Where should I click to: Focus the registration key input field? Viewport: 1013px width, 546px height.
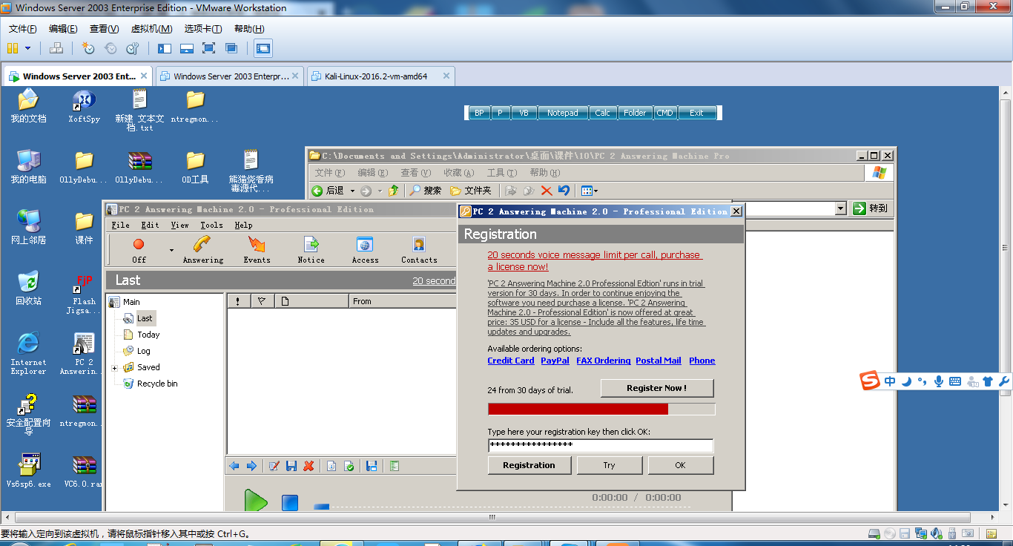click(601, 445)
